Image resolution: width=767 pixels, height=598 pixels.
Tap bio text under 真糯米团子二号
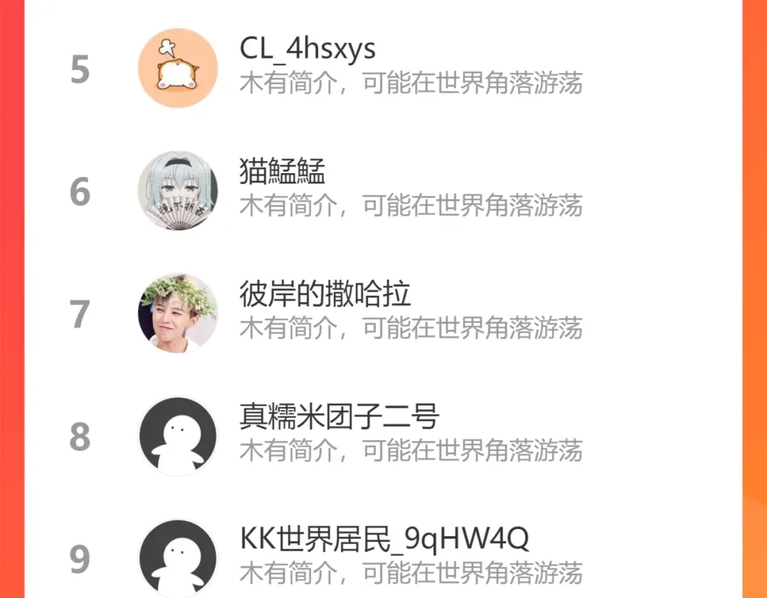tap(411, 451)
